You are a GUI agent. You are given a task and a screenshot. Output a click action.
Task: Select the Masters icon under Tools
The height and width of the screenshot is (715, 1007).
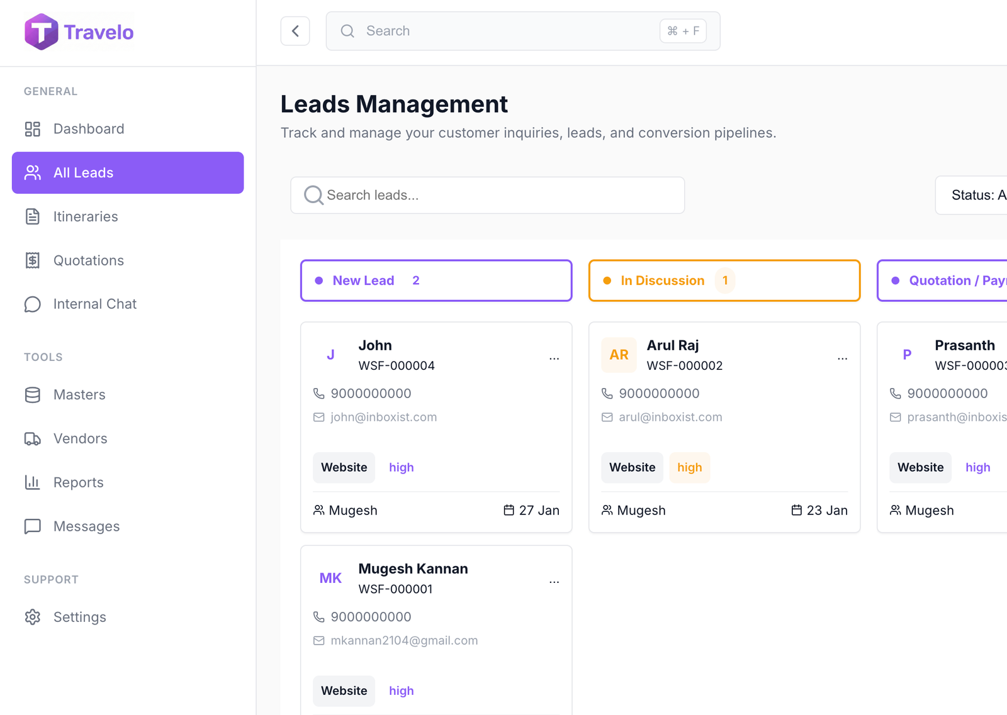point(33,395)
